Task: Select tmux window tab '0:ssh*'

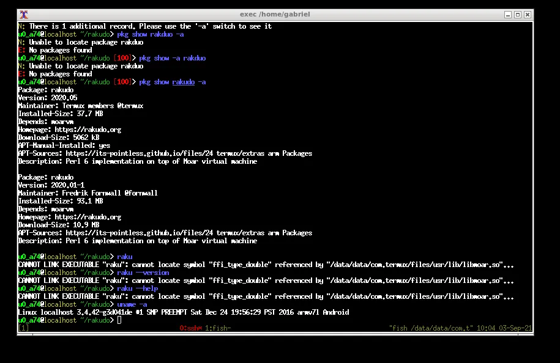Action: coord(191,328)
